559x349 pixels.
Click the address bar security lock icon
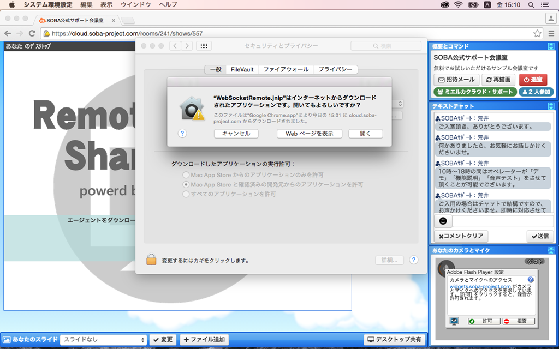tap(46, 33)
